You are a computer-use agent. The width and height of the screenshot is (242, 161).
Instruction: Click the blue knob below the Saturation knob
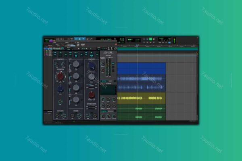(x=60, y=89)
